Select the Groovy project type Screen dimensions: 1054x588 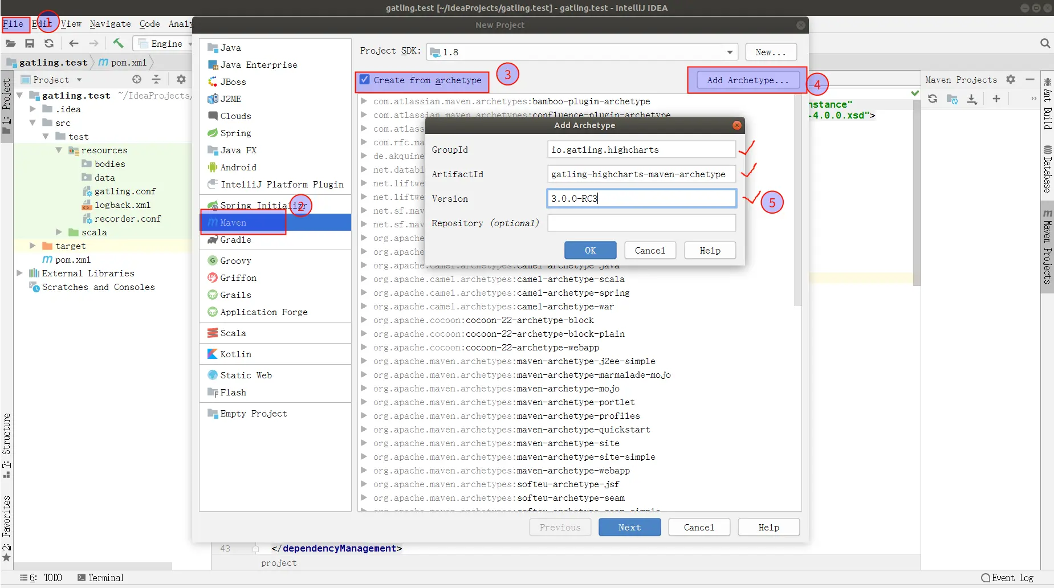[275, 261]
